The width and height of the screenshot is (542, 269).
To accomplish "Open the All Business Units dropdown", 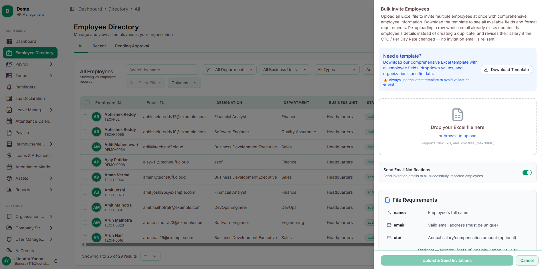I will pyautogui.click(x=285, y=70).
